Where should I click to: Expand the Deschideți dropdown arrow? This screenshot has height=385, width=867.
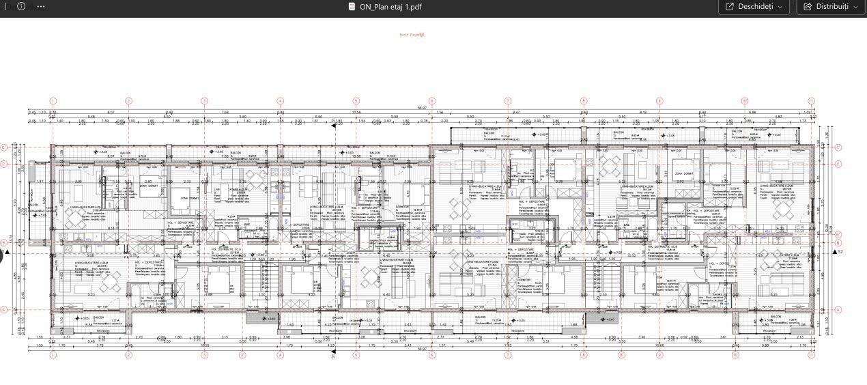(780, 7)
